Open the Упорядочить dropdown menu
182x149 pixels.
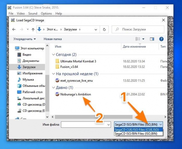point(25,39)
